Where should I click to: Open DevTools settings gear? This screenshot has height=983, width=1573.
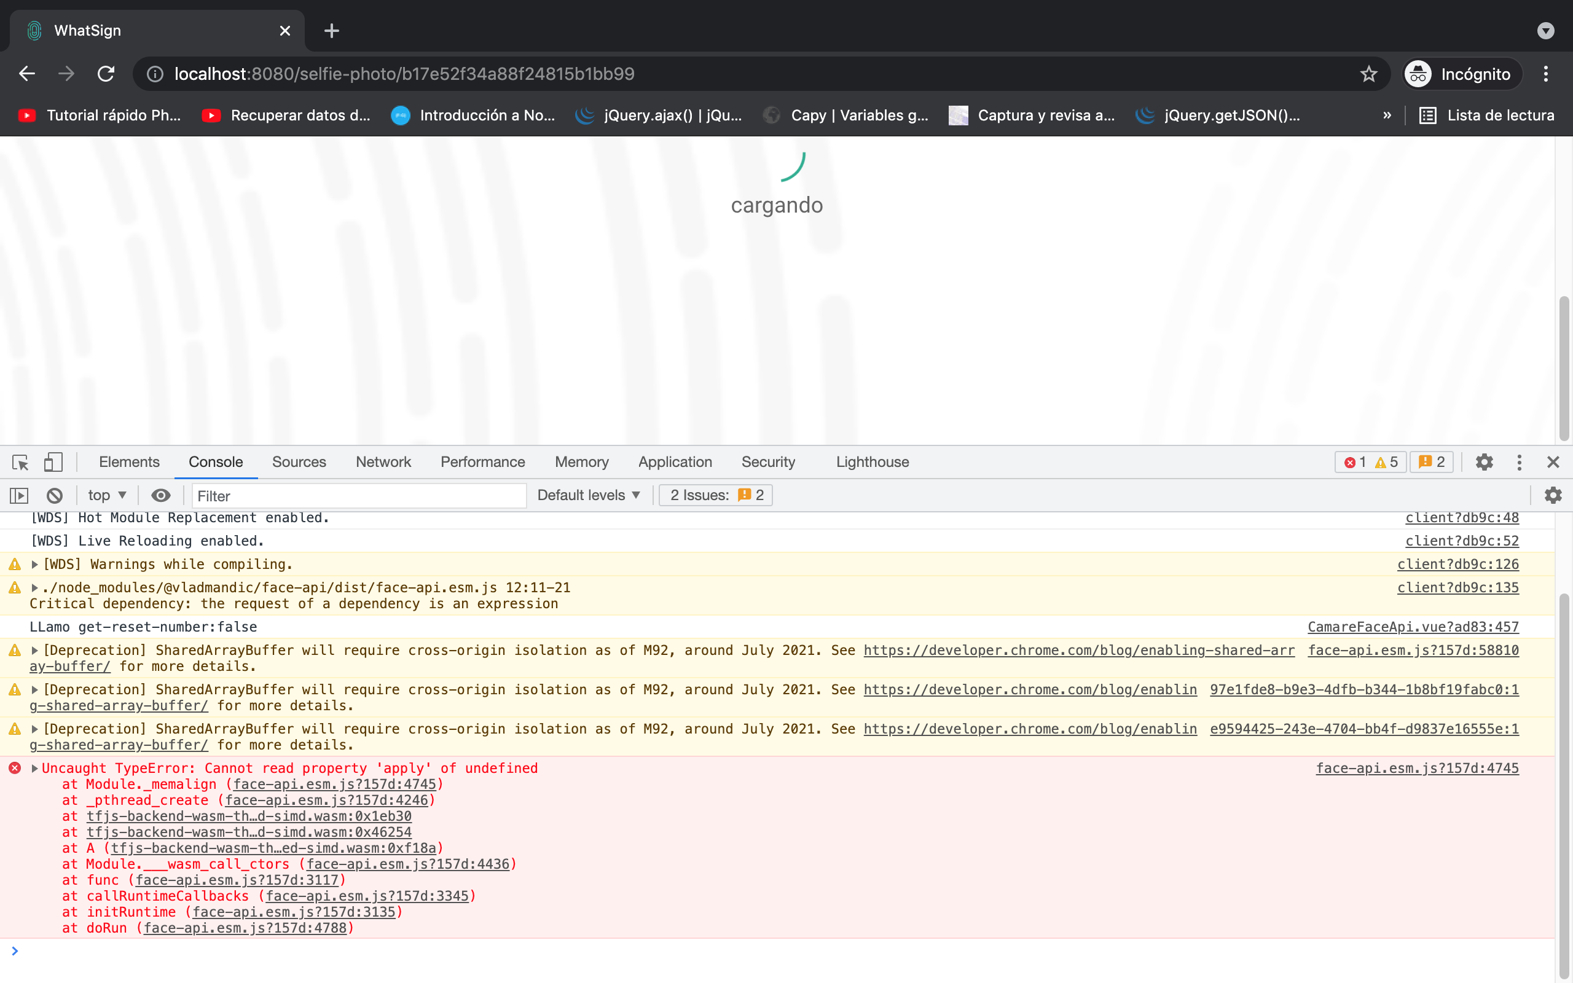coord(1485,461)
